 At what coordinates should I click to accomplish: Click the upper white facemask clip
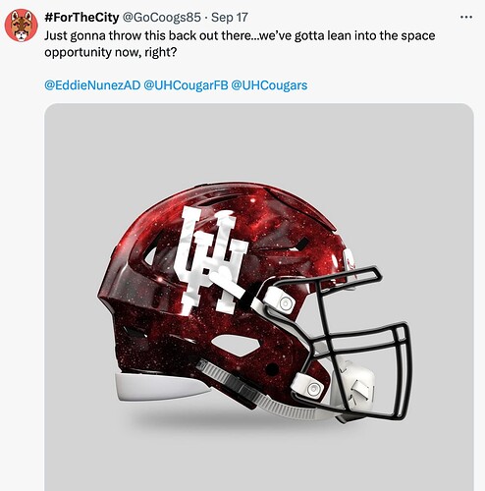click(279, 301)
